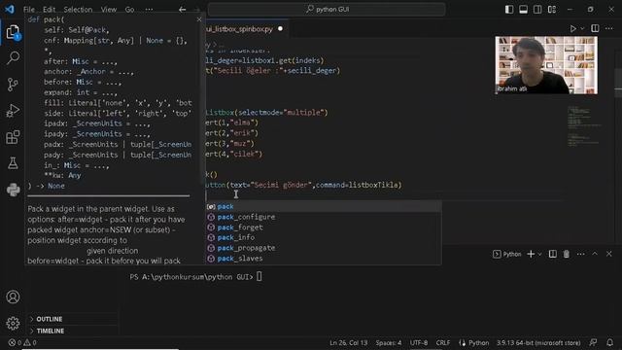
Task: Open the notifications bell
Action: [609, 342]
